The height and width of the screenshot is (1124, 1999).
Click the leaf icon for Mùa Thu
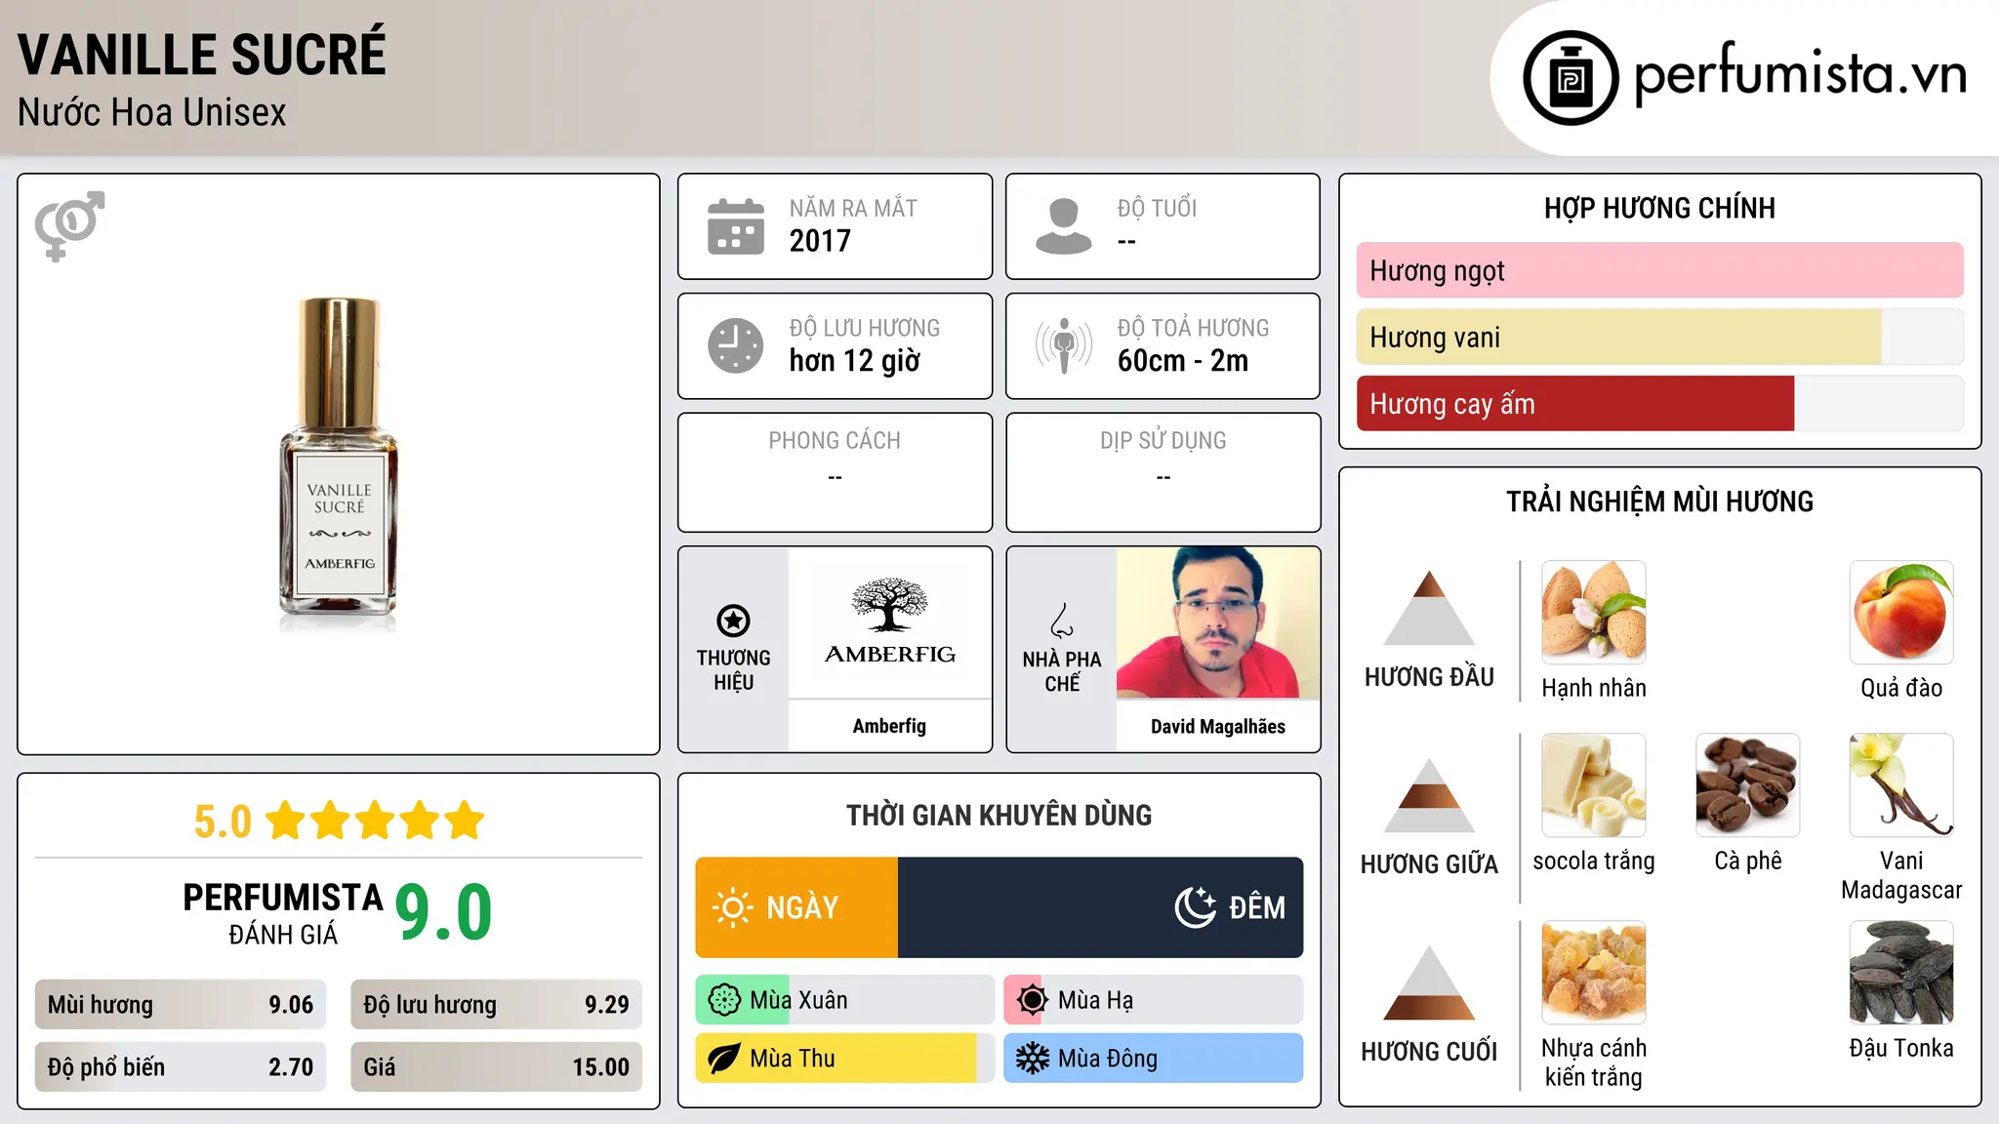723,1059
